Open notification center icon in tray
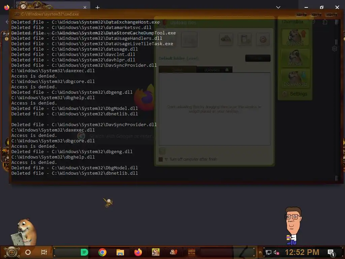345x259 pixels. tap(331, 253)
